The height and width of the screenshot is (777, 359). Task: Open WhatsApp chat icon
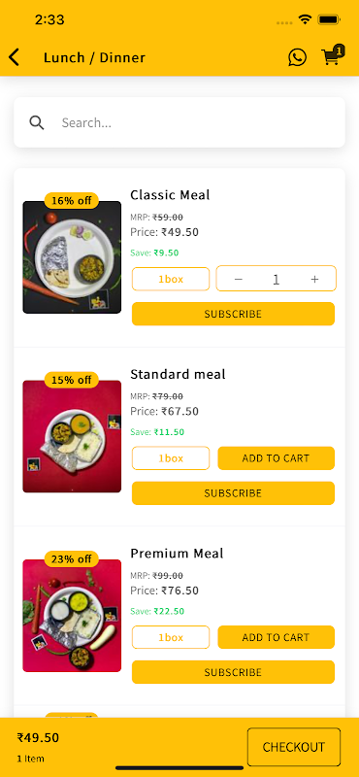(x=297, y=57)
